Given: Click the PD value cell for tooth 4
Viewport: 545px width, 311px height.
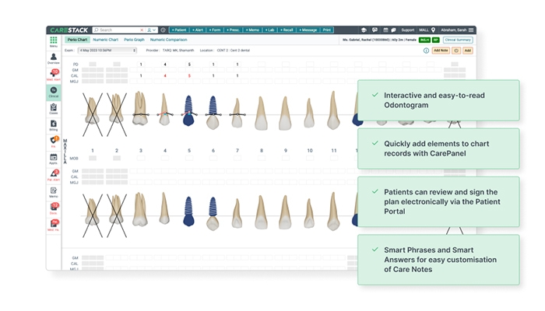Looking at the screenshot, I should click(x=165, y=65).
